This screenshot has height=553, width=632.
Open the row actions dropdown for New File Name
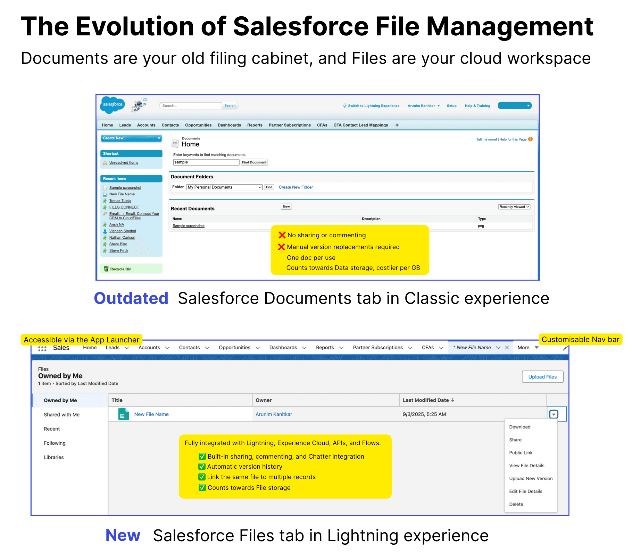point(554,414)
